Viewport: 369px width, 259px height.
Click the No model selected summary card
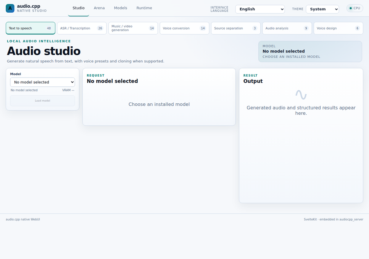click(310, 52)
